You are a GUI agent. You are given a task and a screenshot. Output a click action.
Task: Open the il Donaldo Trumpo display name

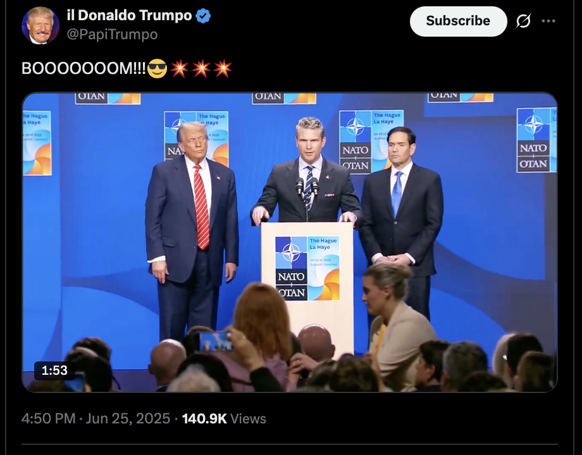tap(129, 16)
